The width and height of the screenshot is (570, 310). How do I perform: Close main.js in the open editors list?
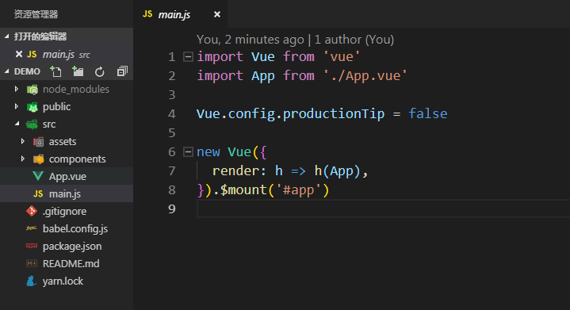point(19,54)
